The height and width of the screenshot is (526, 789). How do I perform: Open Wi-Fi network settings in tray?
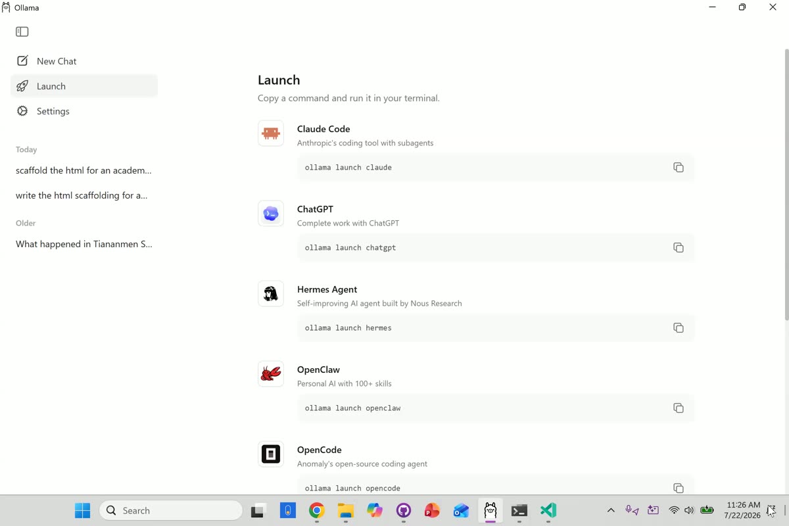point(674,510)
